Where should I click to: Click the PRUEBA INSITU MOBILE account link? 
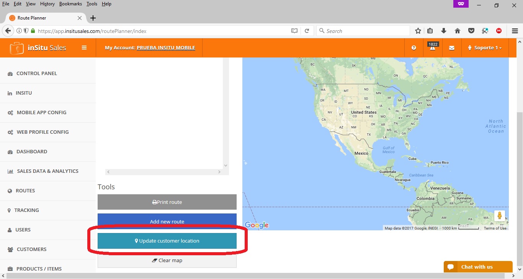coord(166,48)
